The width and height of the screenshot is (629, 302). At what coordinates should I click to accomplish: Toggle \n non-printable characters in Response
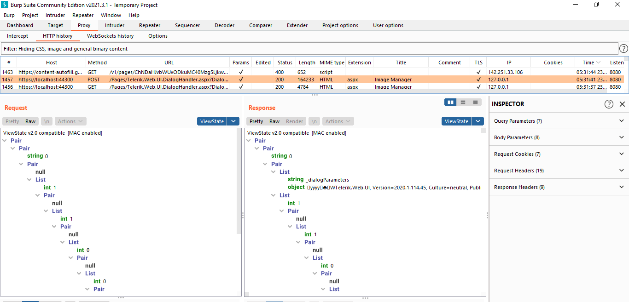(x=314, y=121)
